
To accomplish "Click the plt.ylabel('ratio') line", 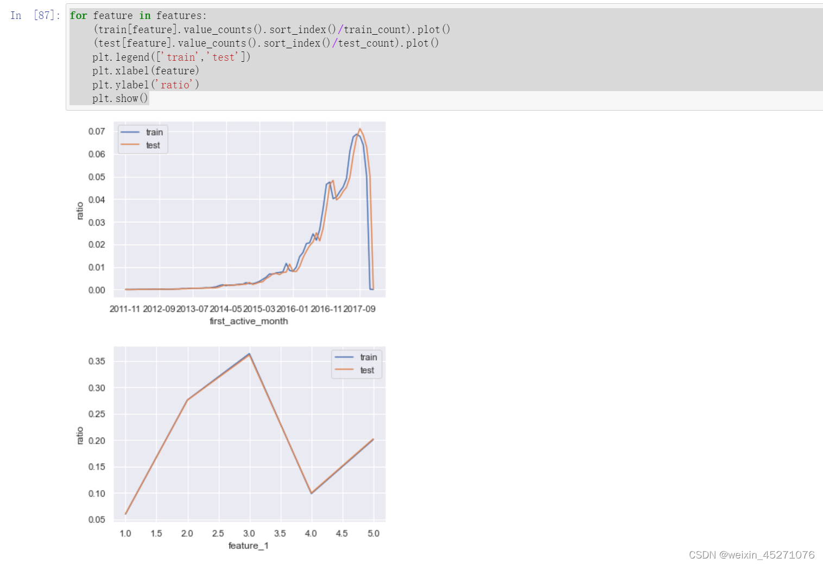I will tap(145, 85).
